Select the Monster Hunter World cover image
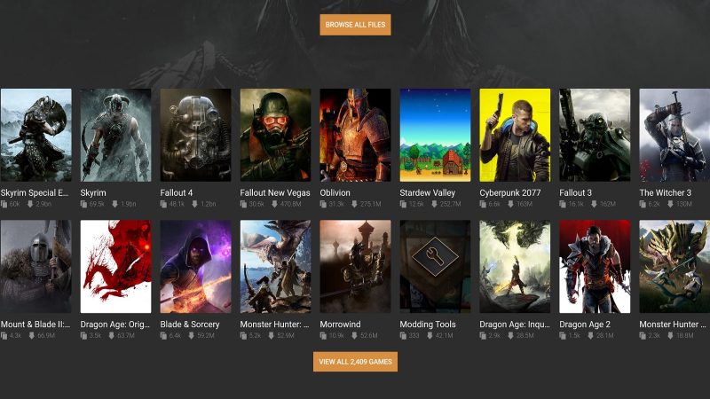This screenshot has height=399, width=710. tap(275, 267)
